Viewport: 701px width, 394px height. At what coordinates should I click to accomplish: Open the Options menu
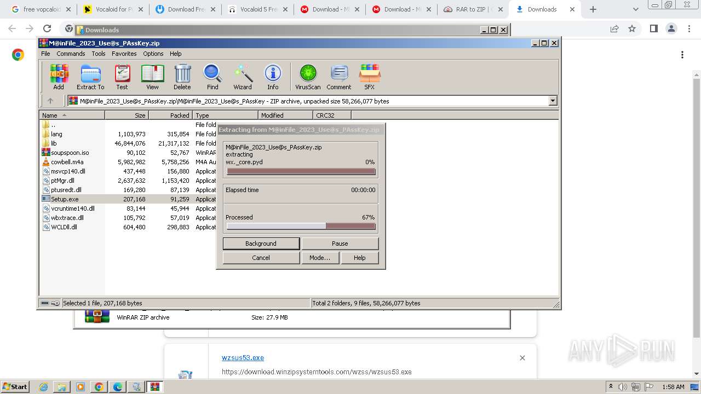coord(153,54)
